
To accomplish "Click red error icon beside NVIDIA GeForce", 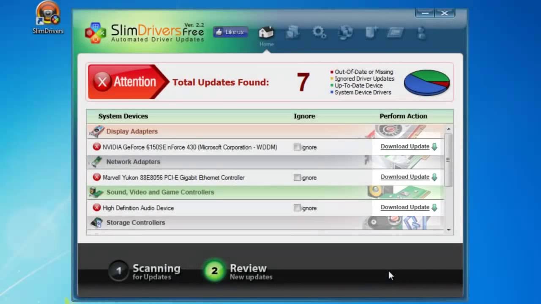I will [97, 147].
